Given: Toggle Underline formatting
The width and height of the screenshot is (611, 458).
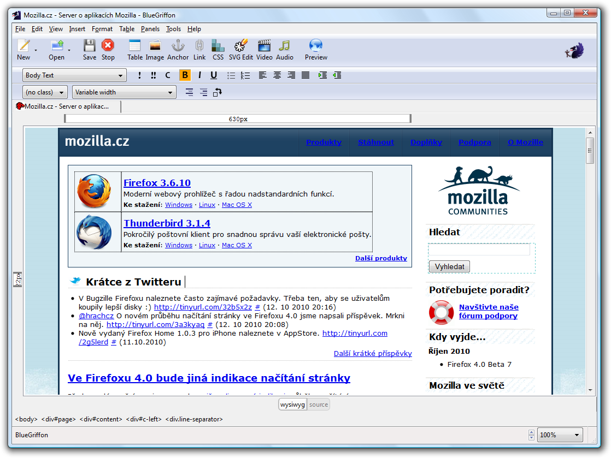Looking at the screenshot, I should click(x=214, y=75).
